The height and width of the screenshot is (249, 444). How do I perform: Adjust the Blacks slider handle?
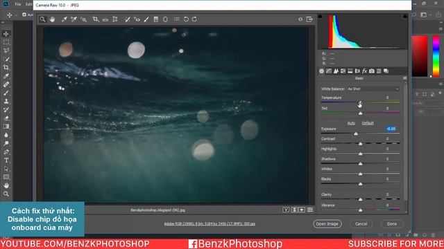click(361, 184)
